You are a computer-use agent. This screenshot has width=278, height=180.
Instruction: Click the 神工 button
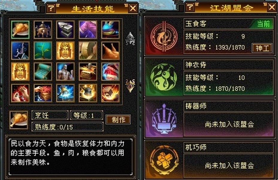click(x=262, y=48)
